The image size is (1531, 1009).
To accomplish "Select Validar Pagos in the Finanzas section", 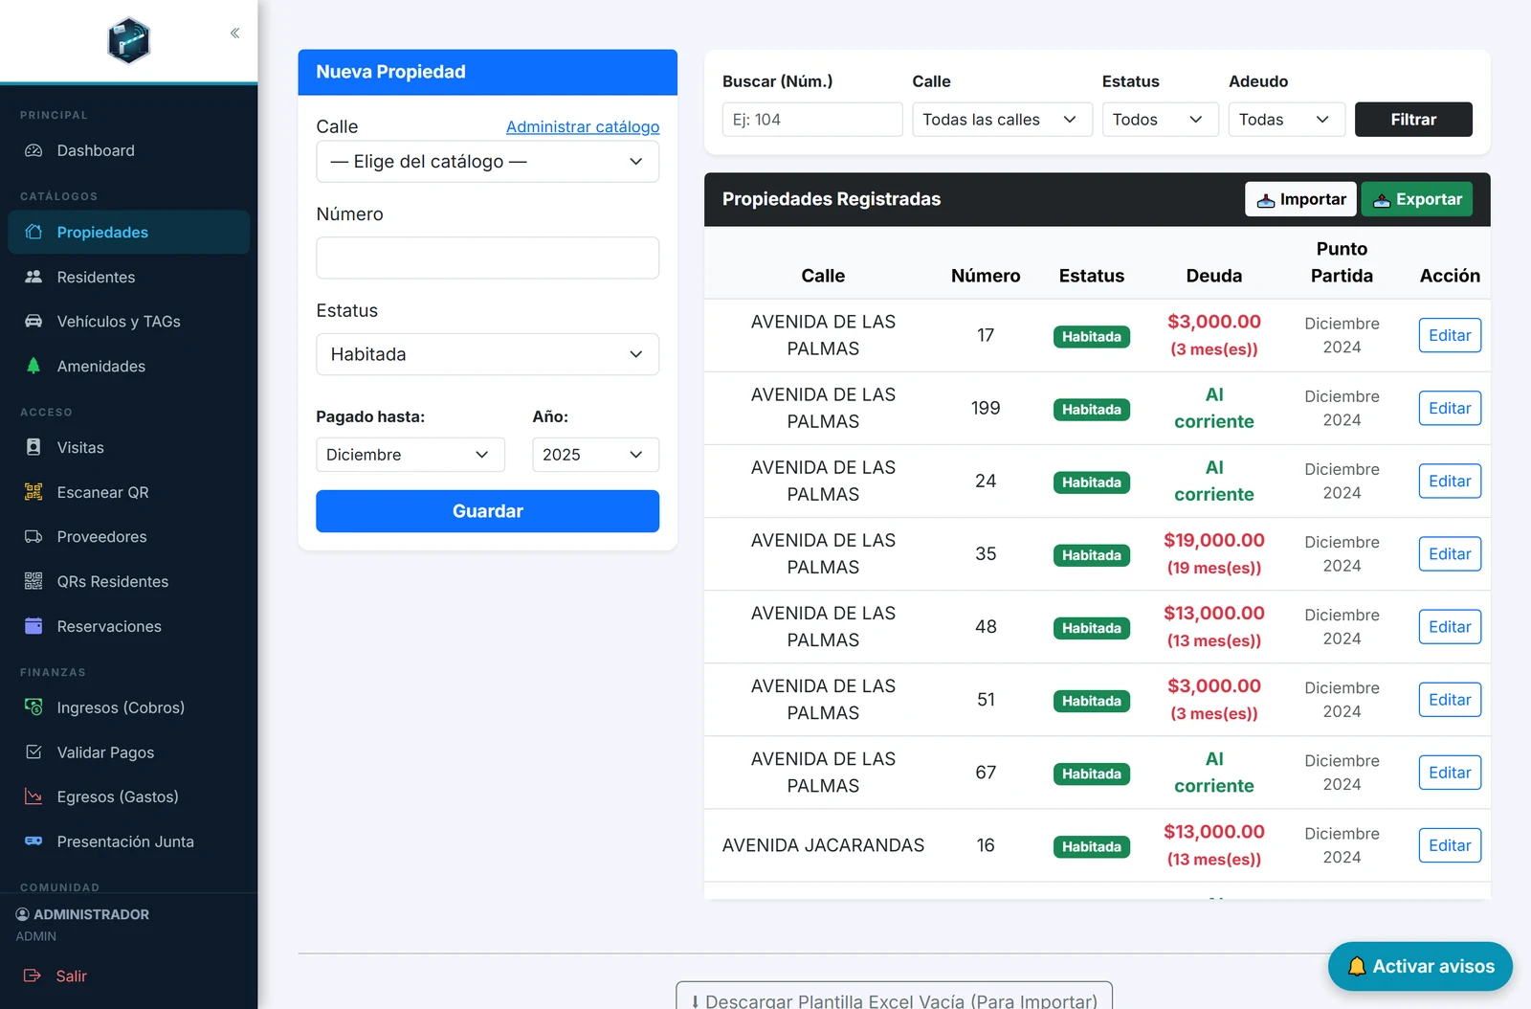I will click(129, 752).
